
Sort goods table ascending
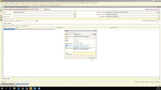(x=18, y=26)
